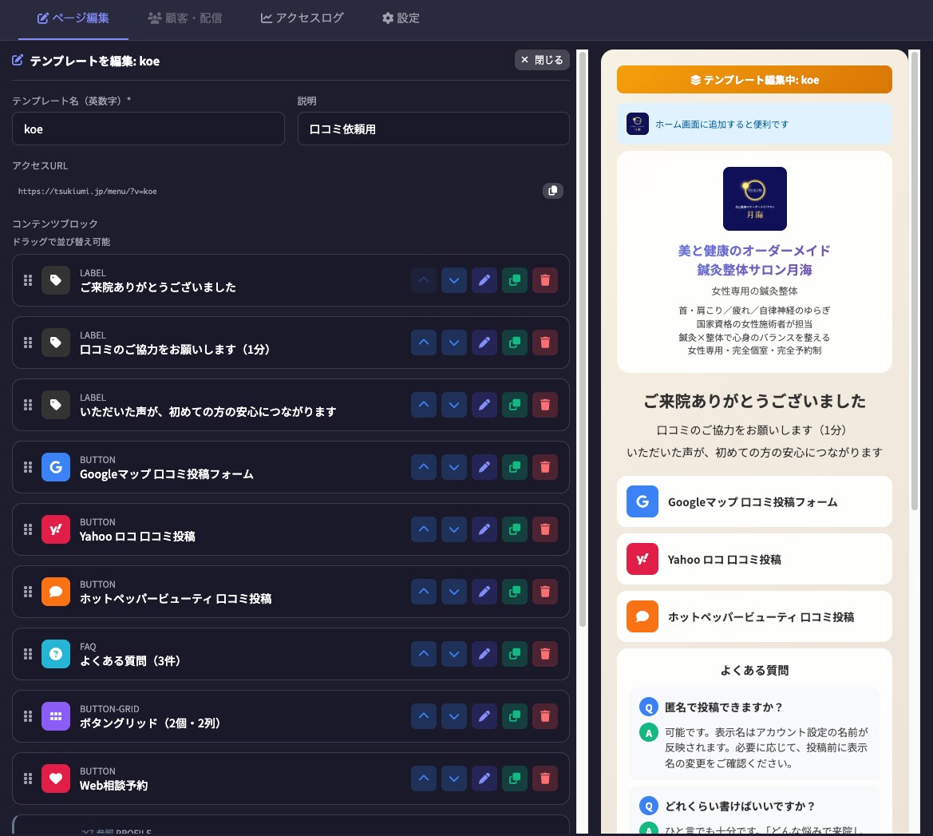Click the heart icon of Web相談予約 block

coord(56,779)
